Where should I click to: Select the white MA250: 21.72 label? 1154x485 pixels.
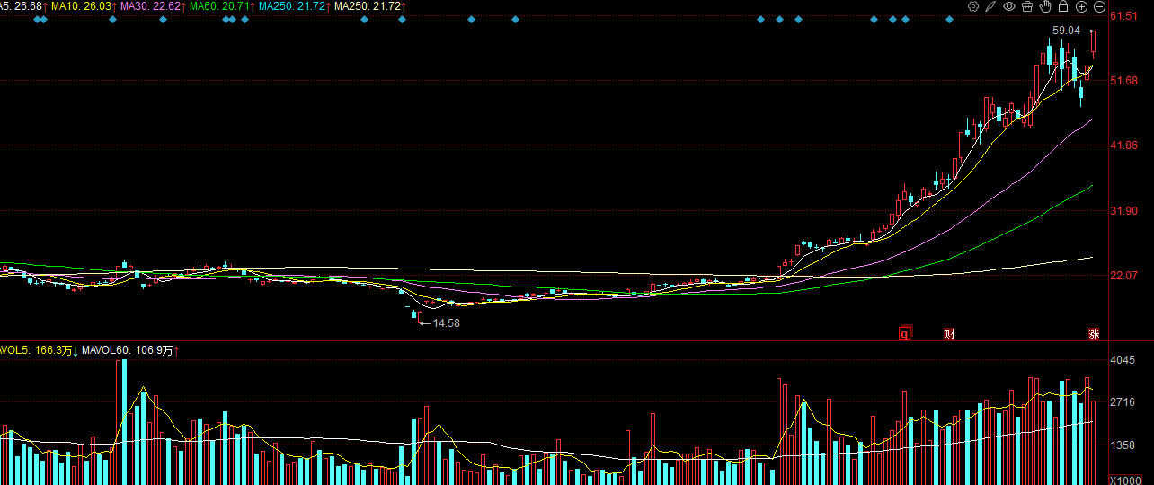coord(369,6)
